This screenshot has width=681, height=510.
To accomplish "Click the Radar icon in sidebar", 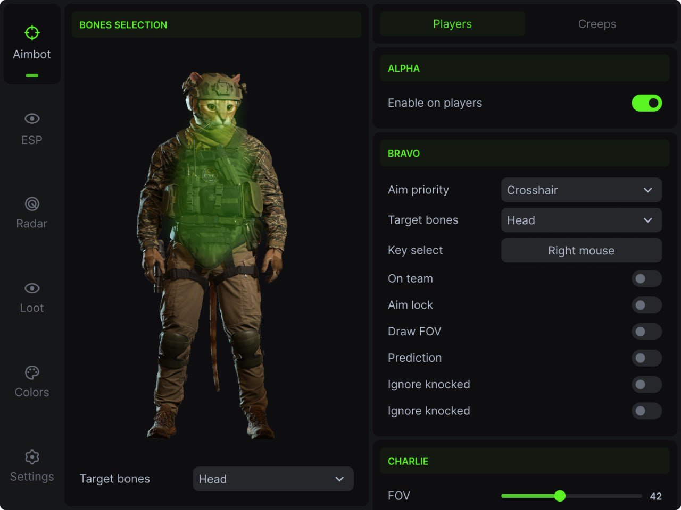I will [x=32, y=203].
